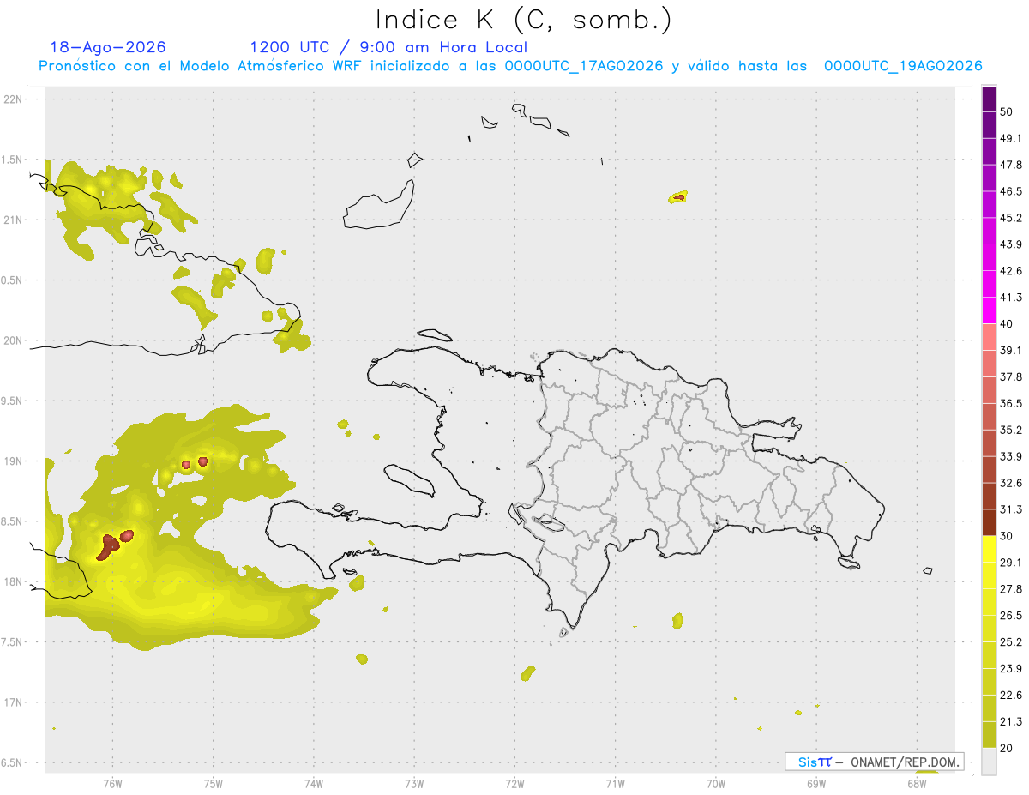Click the purple legend band between 46.5 and 47.8
This screenshot has width=1029, height=795.
coord(990,178)
